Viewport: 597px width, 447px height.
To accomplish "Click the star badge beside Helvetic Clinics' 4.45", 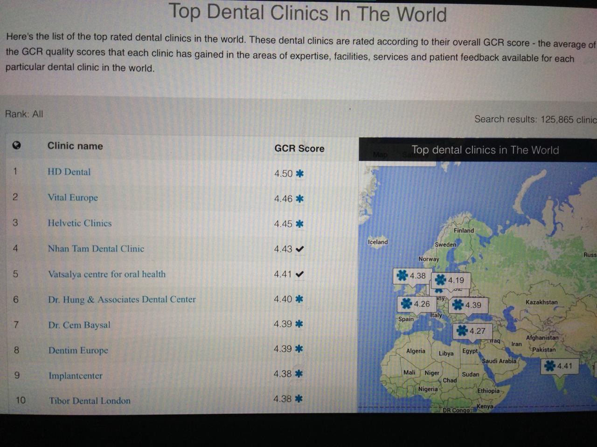I will click(300, 223).
